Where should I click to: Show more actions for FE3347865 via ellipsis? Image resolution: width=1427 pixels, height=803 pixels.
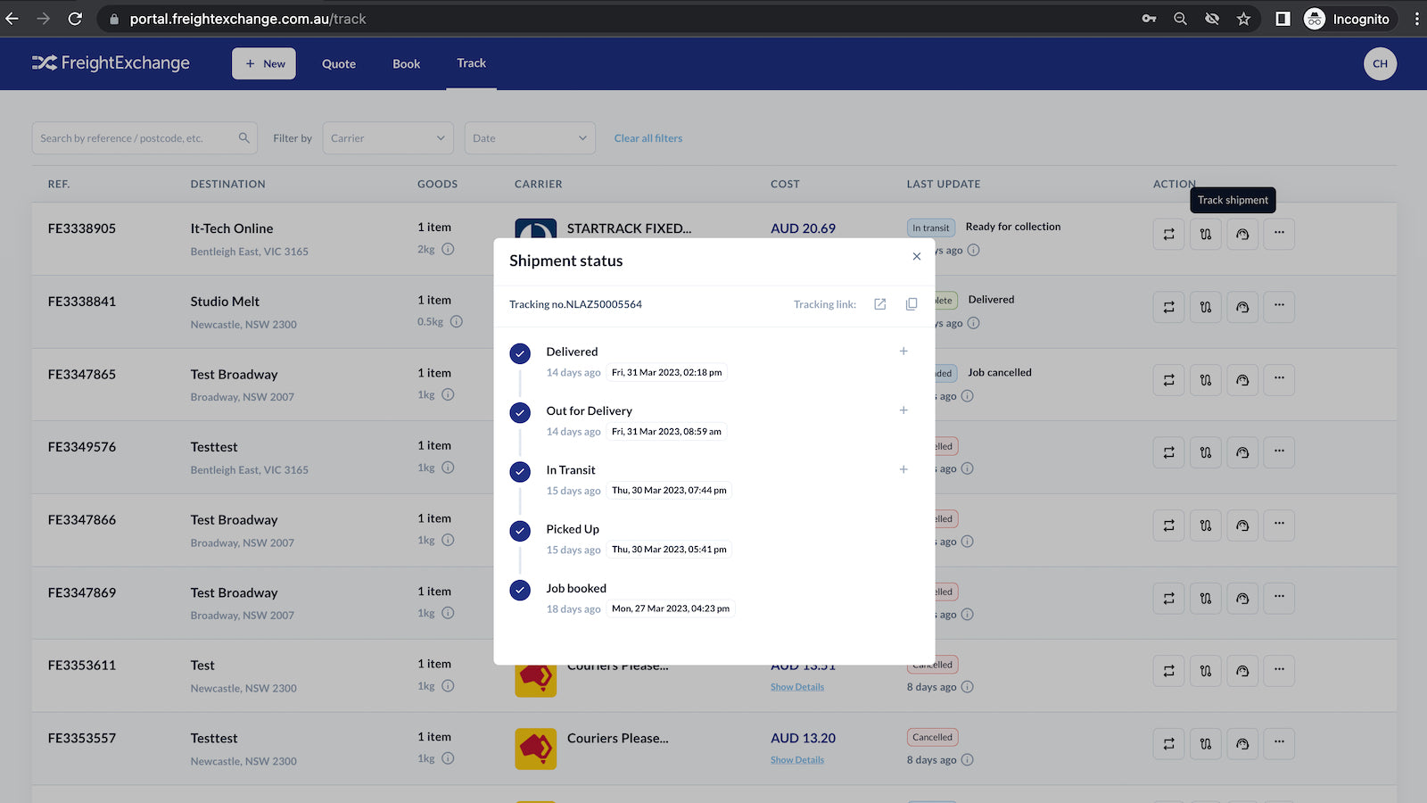[x=1279, y=379]
